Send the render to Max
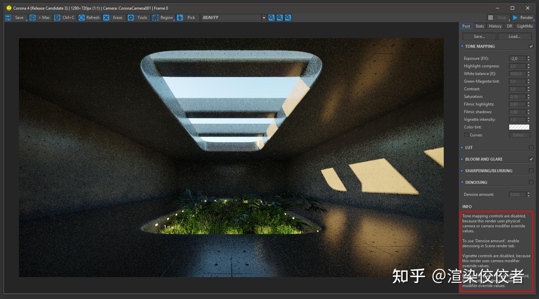This screenshot has height=299, width=539. [40, 18]
